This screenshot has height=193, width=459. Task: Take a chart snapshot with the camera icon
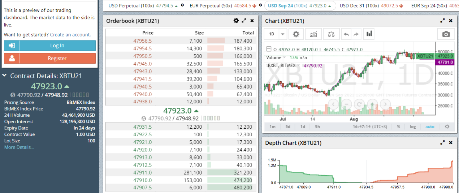pyautogui.click(x=446, y=34)
